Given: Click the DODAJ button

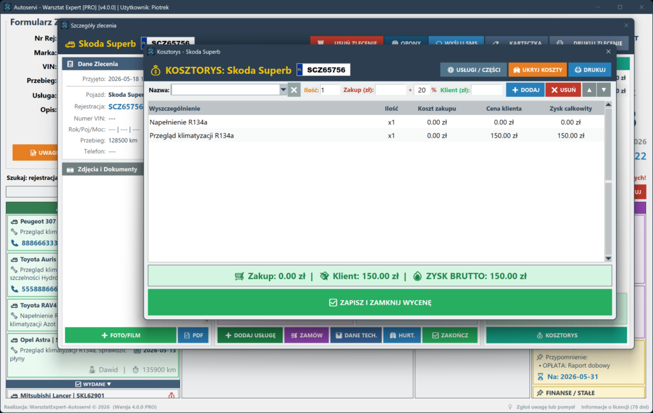Looking at the screenshot, I should click(x=525, y=90).
